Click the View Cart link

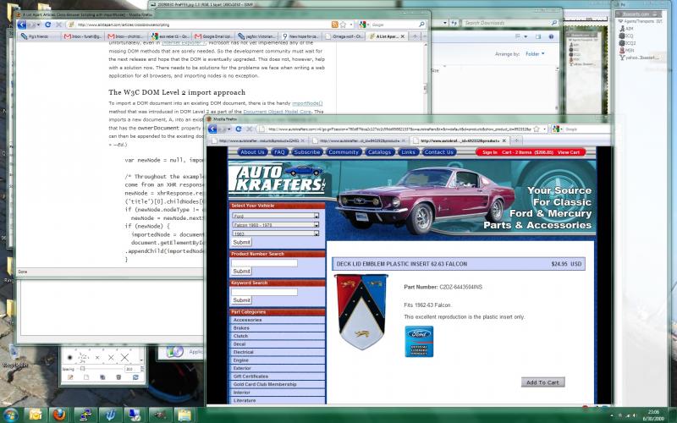[569, 152]
